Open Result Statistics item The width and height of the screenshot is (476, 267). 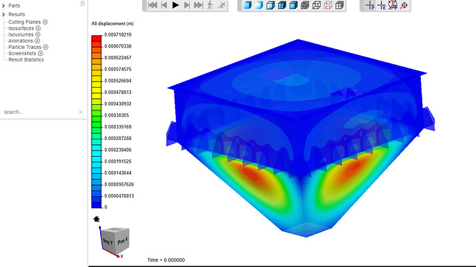[x=26, y=59]
